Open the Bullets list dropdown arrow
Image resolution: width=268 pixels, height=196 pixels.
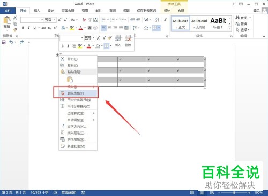tap(108, 20)
